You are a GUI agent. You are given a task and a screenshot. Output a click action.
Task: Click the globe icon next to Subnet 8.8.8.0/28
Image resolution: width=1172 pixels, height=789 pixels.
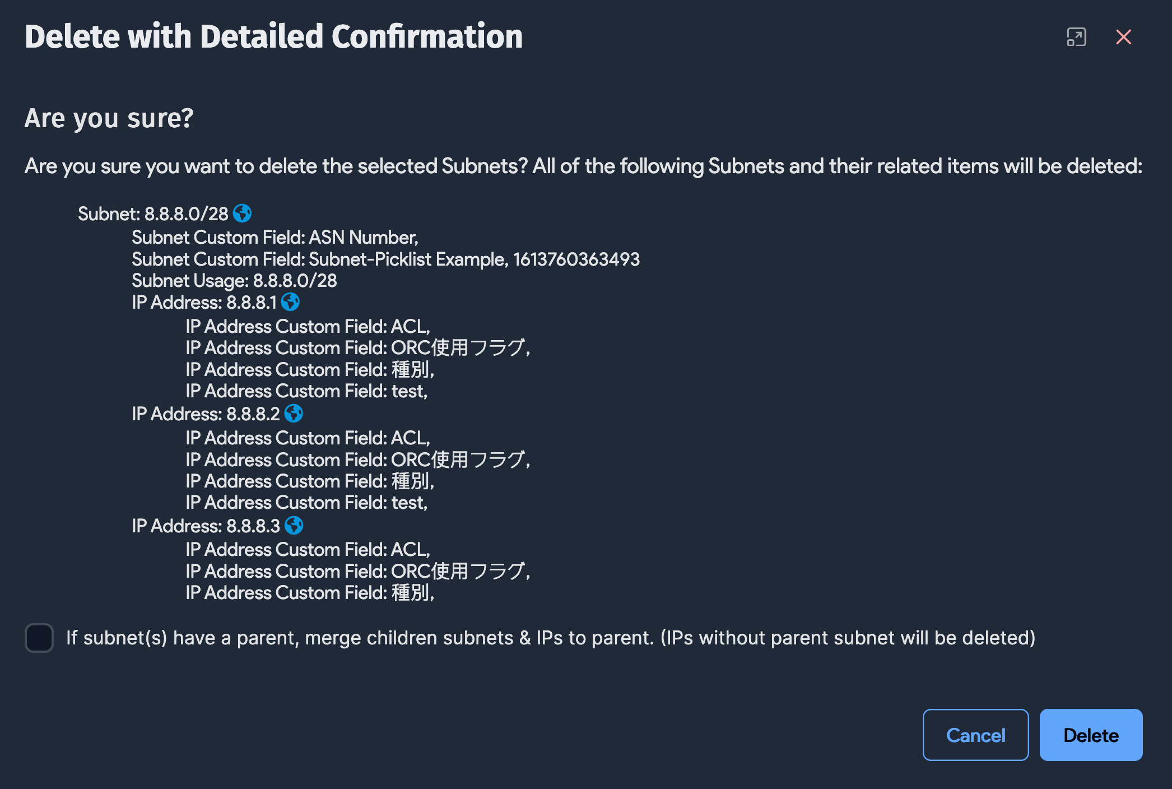243,214
